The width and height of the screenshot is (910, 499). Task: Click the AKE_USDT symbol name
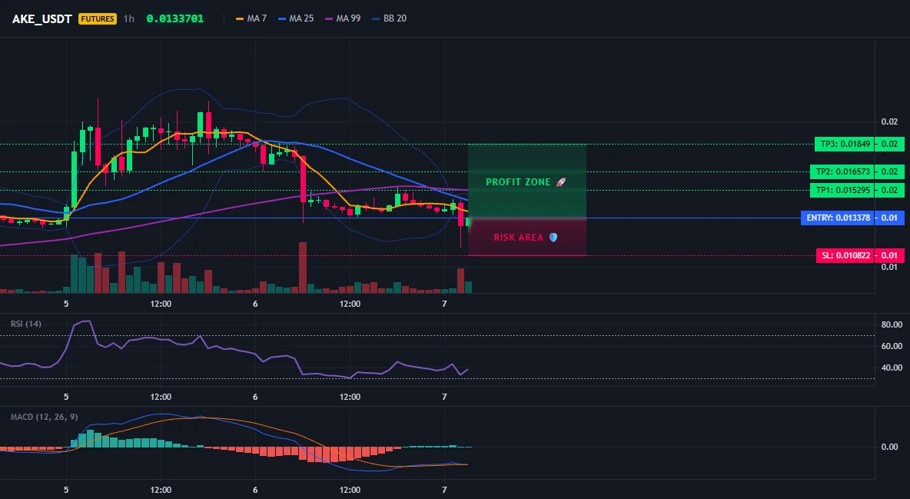42,18
